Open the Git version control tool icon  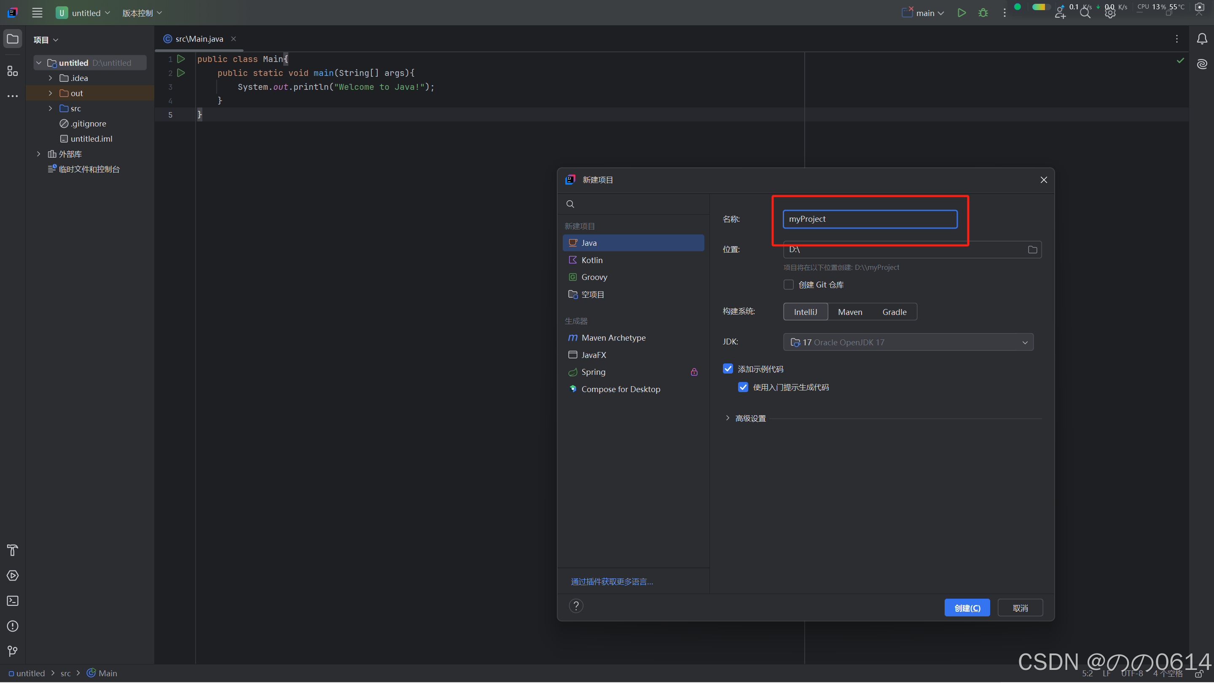[13, 651]
